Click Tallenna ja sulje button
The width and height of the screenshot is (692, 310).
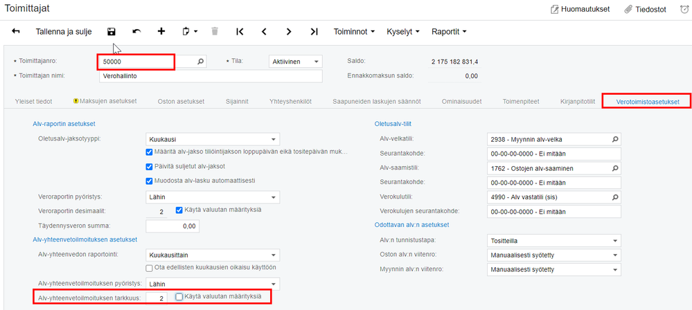pyautogui.click(x=64, y=31)
